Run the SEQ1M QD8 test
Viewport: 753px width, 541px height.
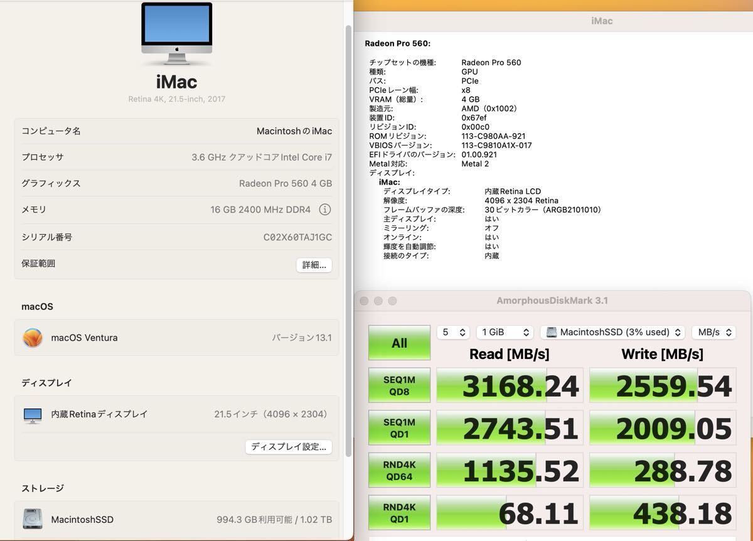pyautogui.click(x=399, y=385)
